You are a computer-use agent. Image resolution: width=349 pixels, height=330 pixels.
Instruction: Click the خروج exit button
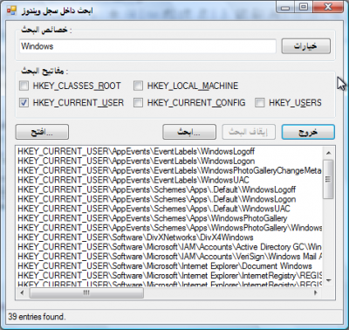[x=308, y=132]
